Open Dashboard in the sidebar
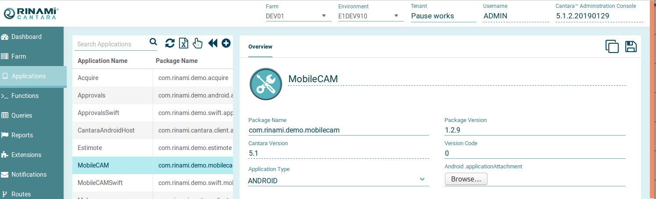The height and width of the screenshot is (199, 656). [26, 37]
